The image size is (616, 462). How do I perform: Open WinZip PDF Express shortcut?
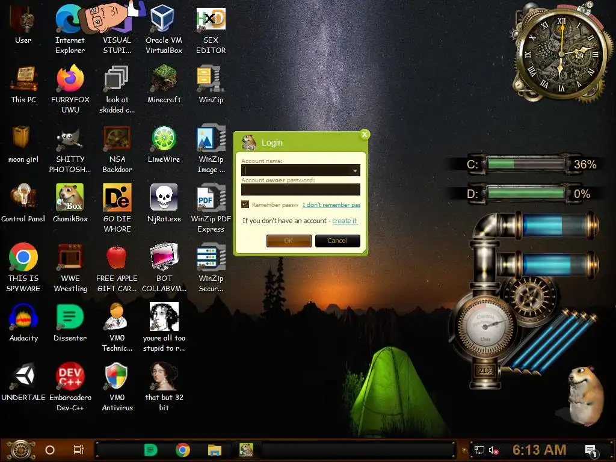(x=211, y=208)
